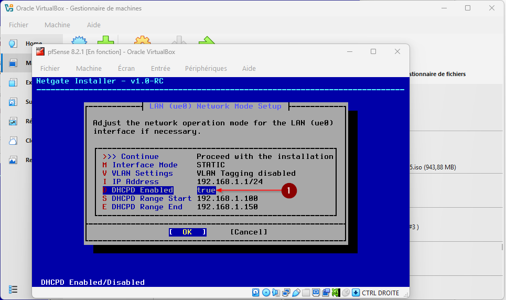The height and width of the screenshot is (300, 506).
Task: Open the optical drive status icon
Action: pyautogui.click(x=266, y=293)
